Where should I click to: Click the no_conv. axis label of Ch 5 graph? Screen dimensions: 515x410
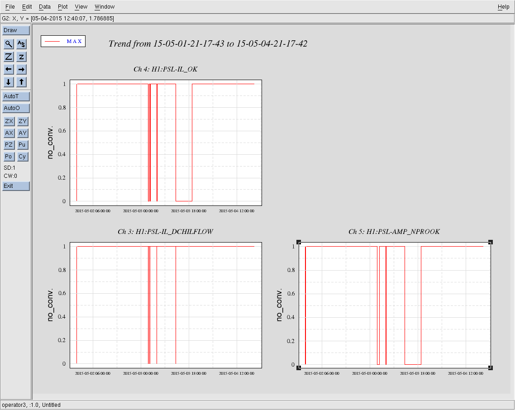279,305
